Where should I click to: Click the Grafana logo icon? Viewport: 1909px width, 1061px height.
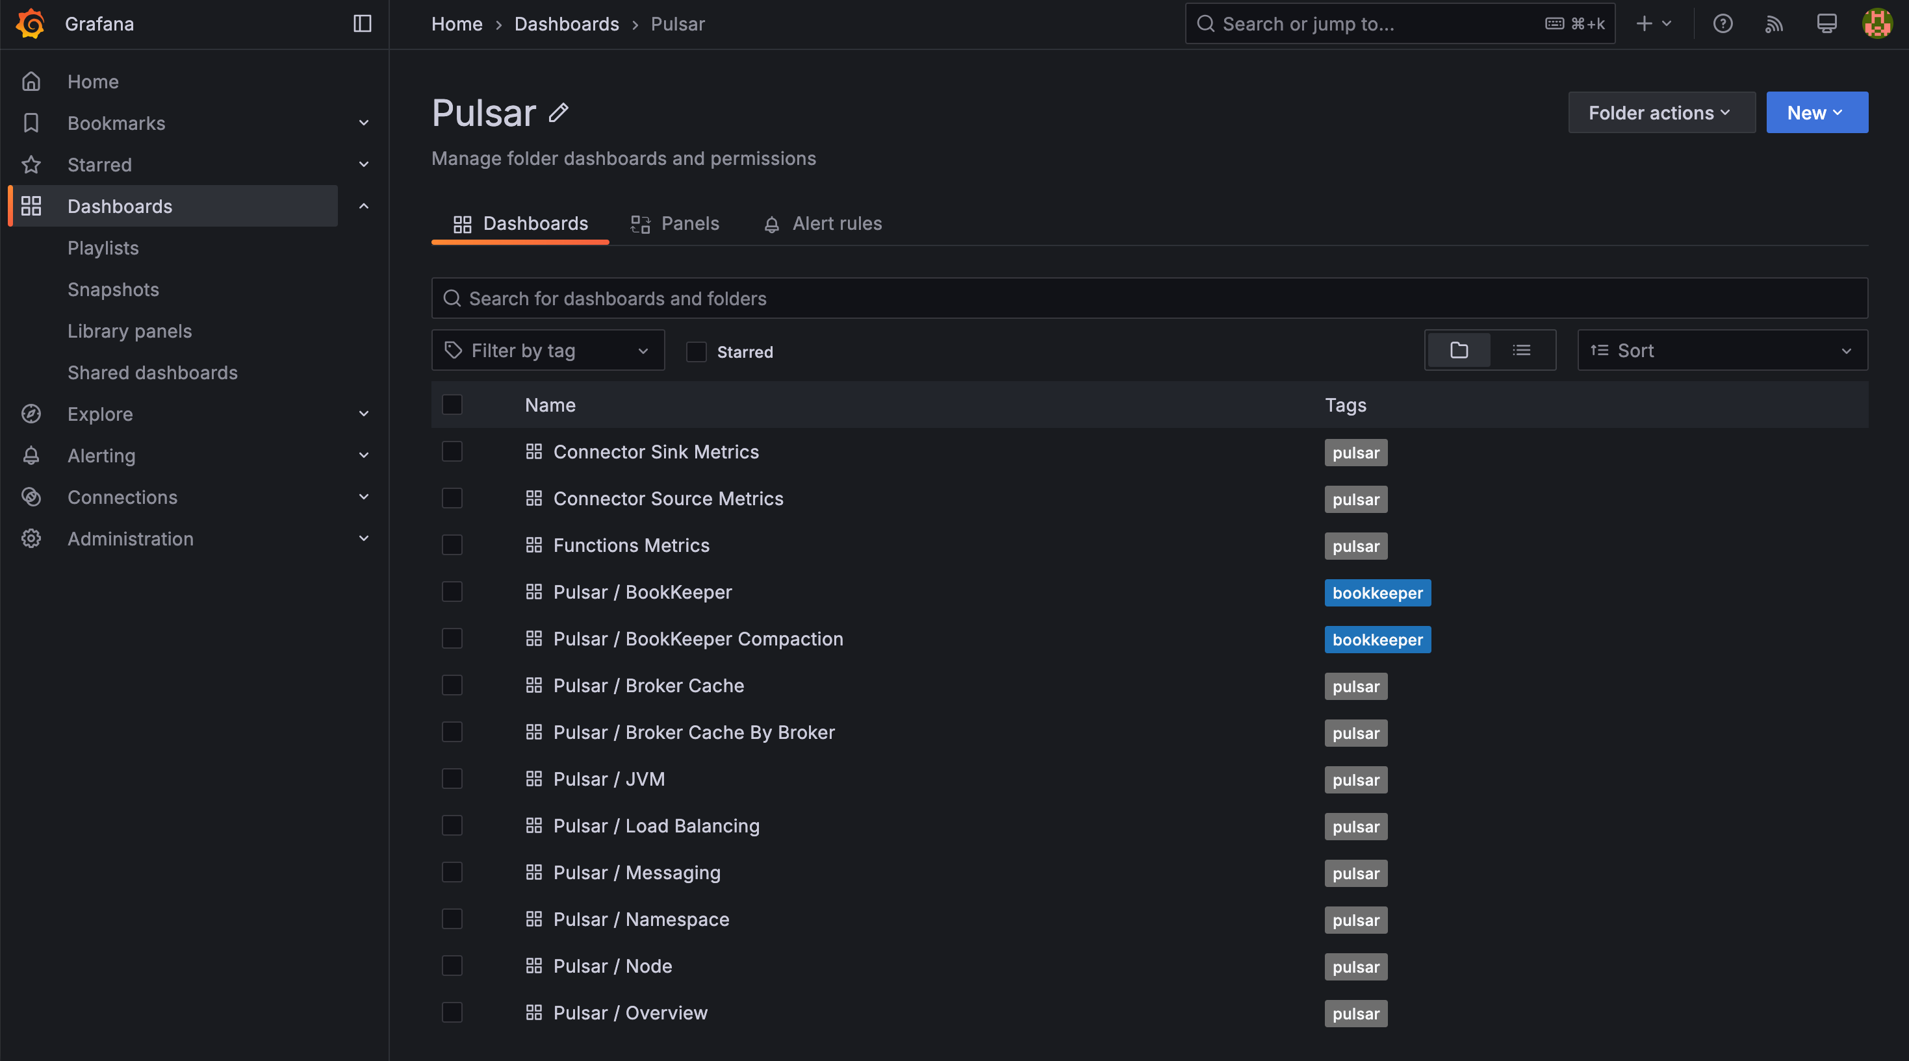(31, 23)
